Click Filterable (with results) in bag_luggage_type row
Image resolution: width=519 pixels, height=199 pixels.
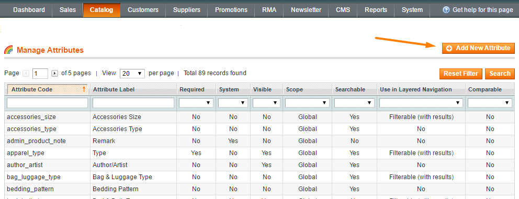pos(421,177)
